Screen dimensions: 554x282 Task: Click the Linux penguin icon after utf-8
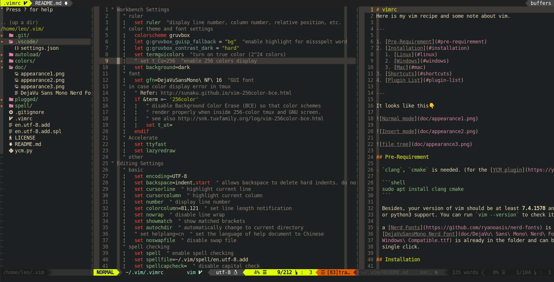click(x=235, y=272)
